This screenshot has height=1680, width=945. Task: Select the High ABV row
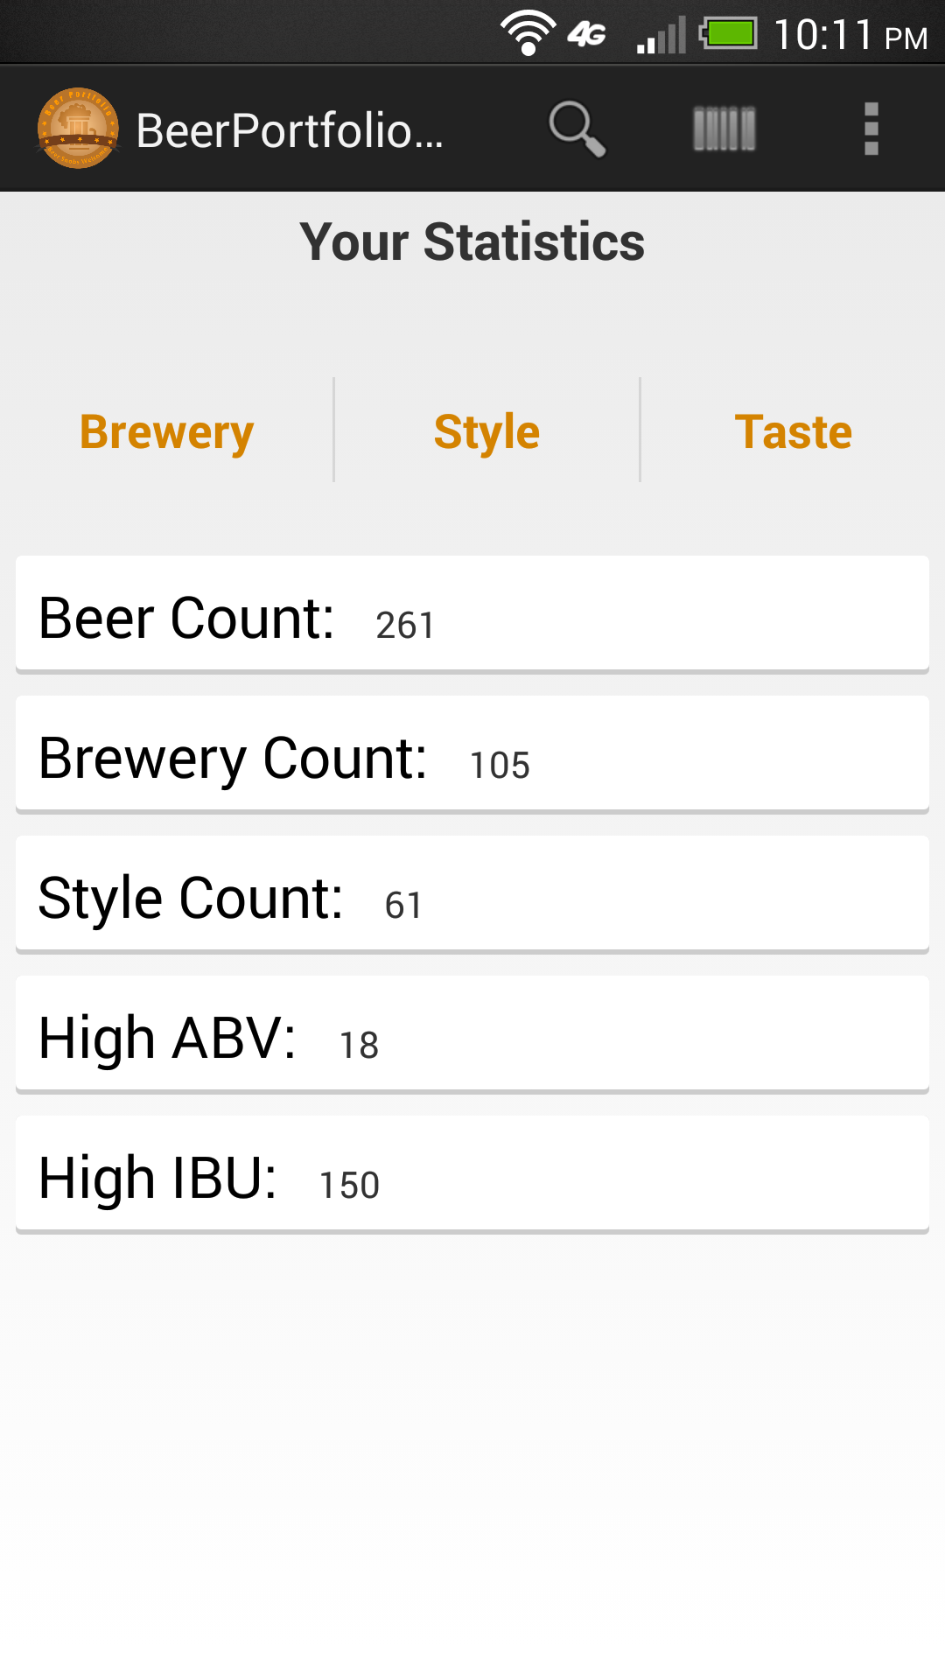472,1034
